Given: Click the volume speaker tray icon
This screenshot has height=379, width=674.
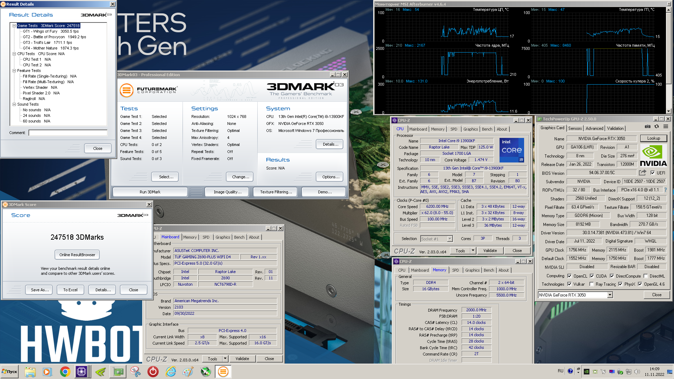Looking at the screenshot, I should coord(637,372).
